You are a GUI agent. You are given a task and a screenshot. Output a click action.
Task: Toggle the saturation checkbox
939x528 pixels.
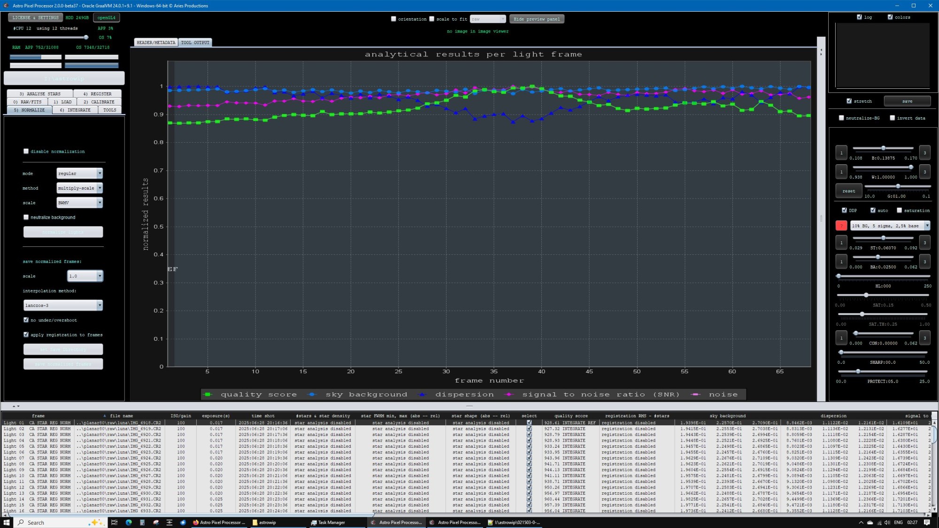pyautogui.click(x=900, y=210)
